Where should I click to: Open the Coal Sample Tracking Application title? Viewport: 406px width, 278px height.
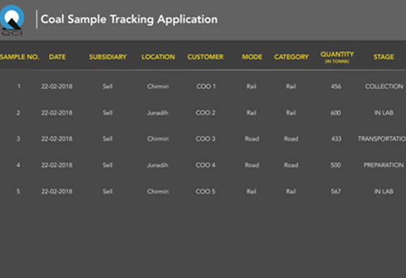[x=129, y=20]
